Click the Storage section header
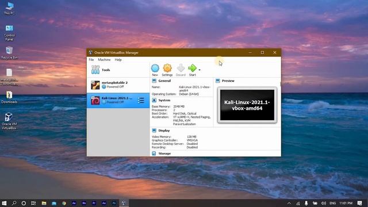 click(x=164, y=154)
